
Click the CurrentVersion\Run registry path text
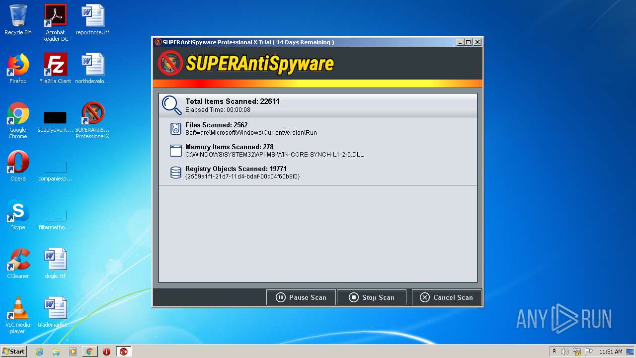(251, 133)
